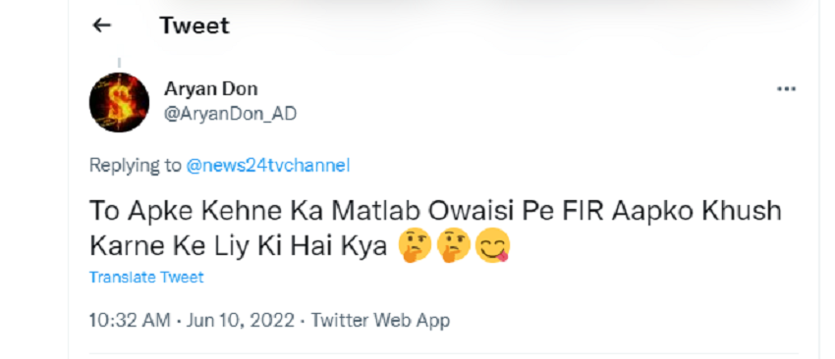The image size is (835, 359).
Task: Open the 10:32 AM timestamp
Action: click(130, 320)
